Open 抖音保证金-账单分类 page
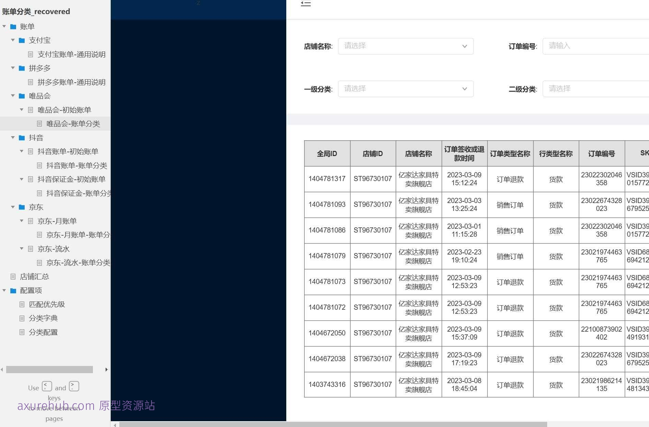649x427 pixels. tap(79, 193)
